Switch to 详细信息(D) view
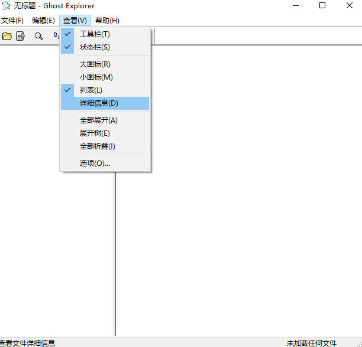 [105, 103]
